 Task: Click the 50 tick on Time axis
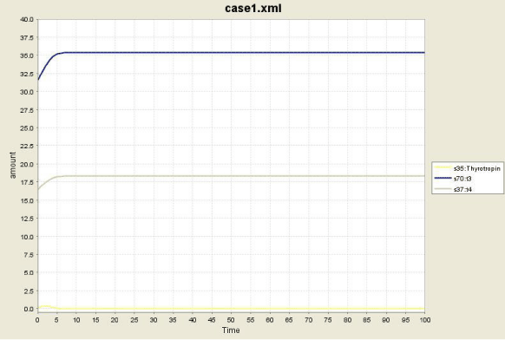click(231, 320)
